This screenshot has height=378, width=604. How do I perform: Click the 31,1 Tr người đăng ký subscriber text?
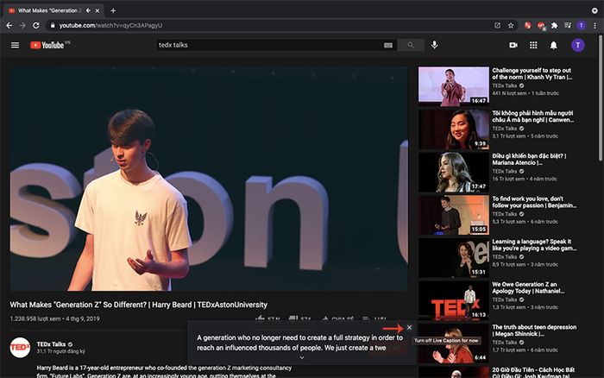61,351
